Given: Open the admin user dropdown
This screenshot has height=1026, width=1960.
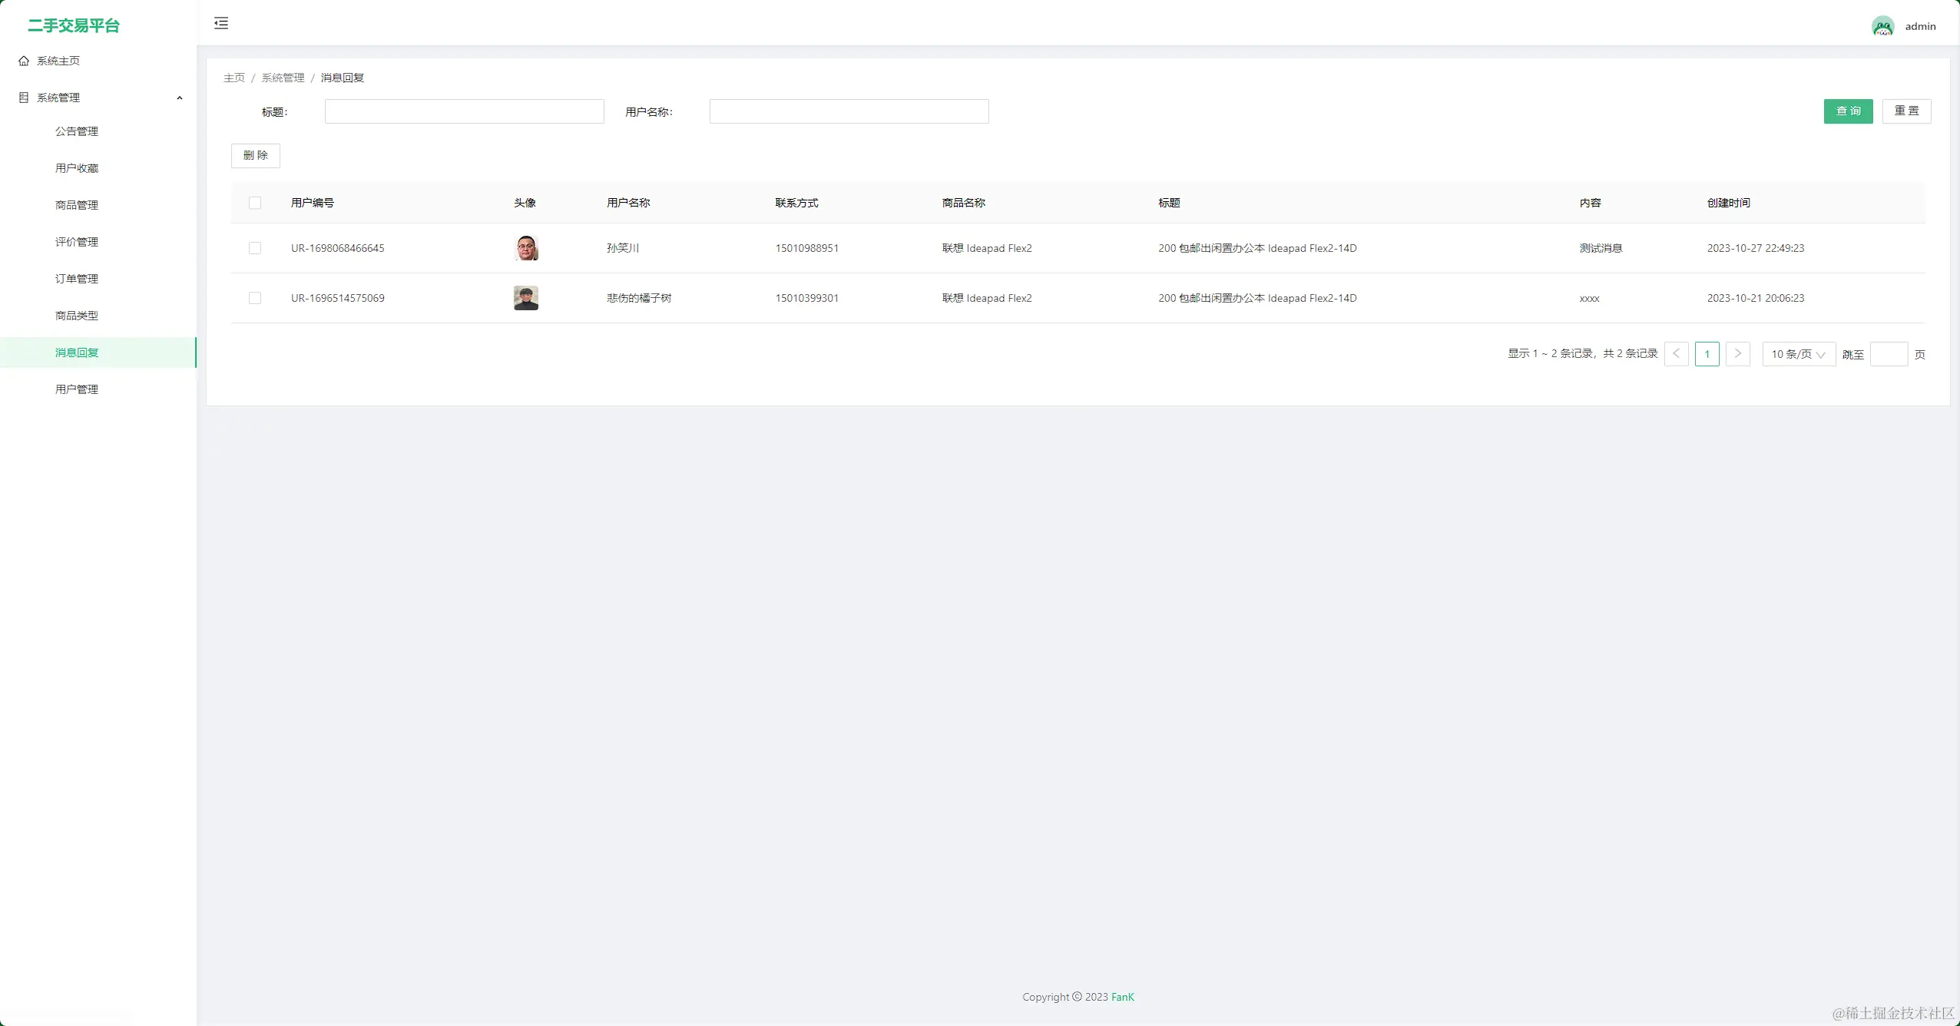Looking at the screenshot, I should click(x=1920, y=26).
